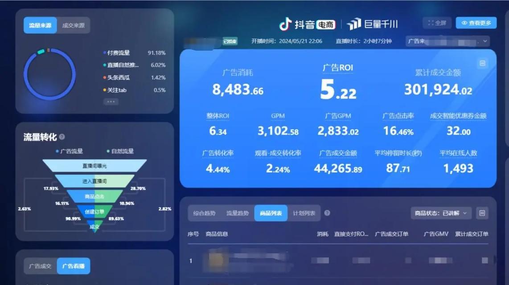Click 平均停留时长(秒) label
This screenshot has height=285, width=509.
click(x=398, y=153)
